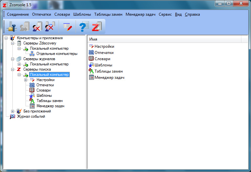Click the Серверы Zdiscovery tree icon
The width and height of the screenshot is (251, 172).
(x=19, y=43)
